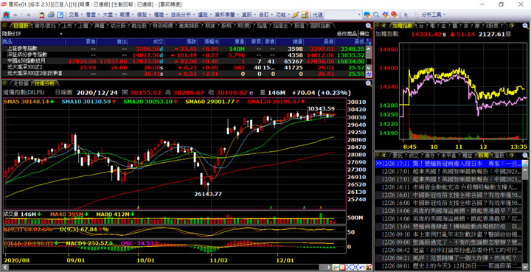The height and width of the screenshot is (272, 531).
Task: Click the red home icon in toolbar
Action: click(x=6, y=15)
